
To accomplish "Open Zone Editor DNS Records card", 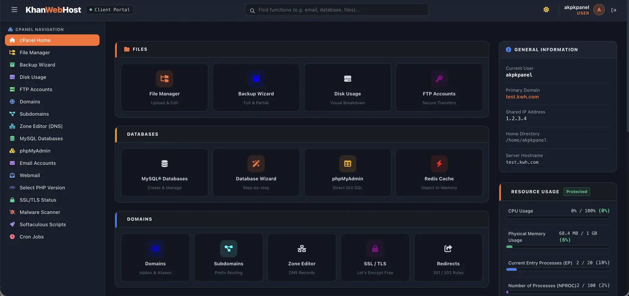I will pos(302,258).
